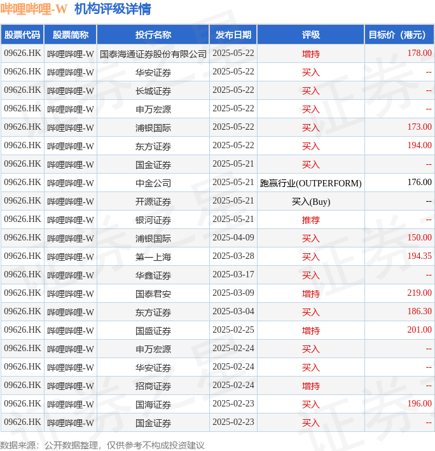Select date 2025-03-17 cell
The width and height of the screenshot is (435, 451).
pos(233,275)
